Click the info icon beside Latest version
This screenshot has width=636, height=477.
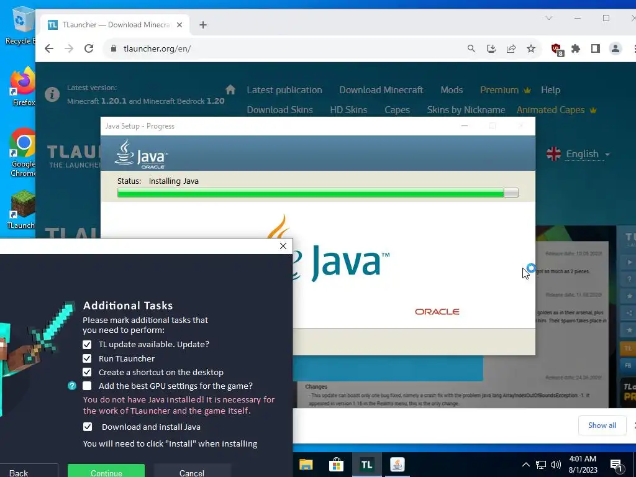[x=52, y=94]
